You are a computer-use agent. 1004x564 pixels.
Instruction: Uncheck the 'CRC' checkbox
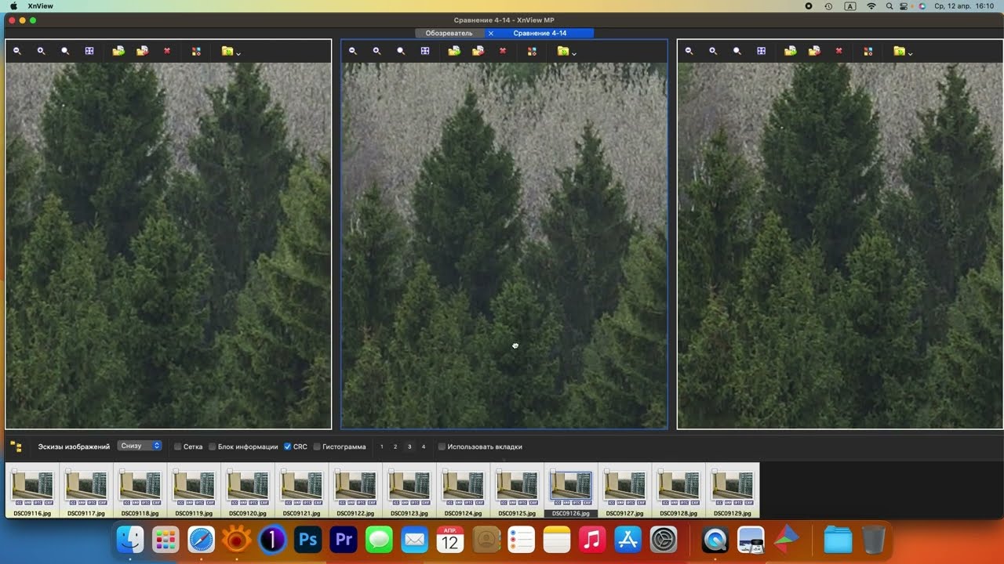tap(288, 446)
